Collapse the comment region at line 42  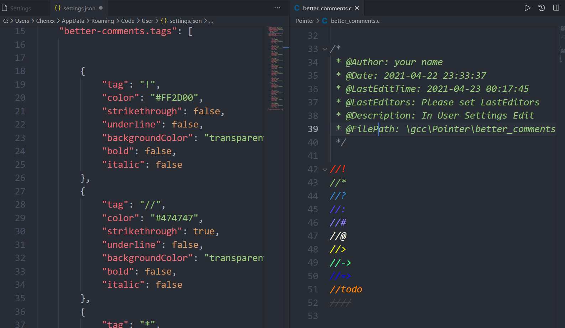(325, 170)
